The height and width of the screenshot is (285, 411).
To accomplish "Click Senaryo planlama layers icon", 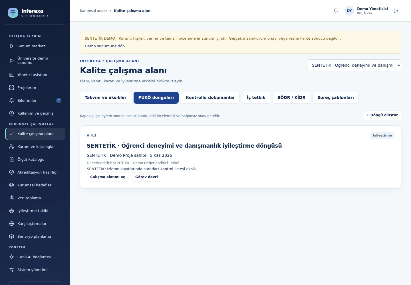I will coord(12,236).
